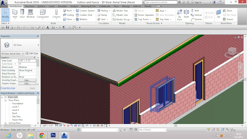The width and height of the screenshot is (247, 139).
Task: Open Photoshop from the Windows taskbar
Action: (x=53, y=135)
